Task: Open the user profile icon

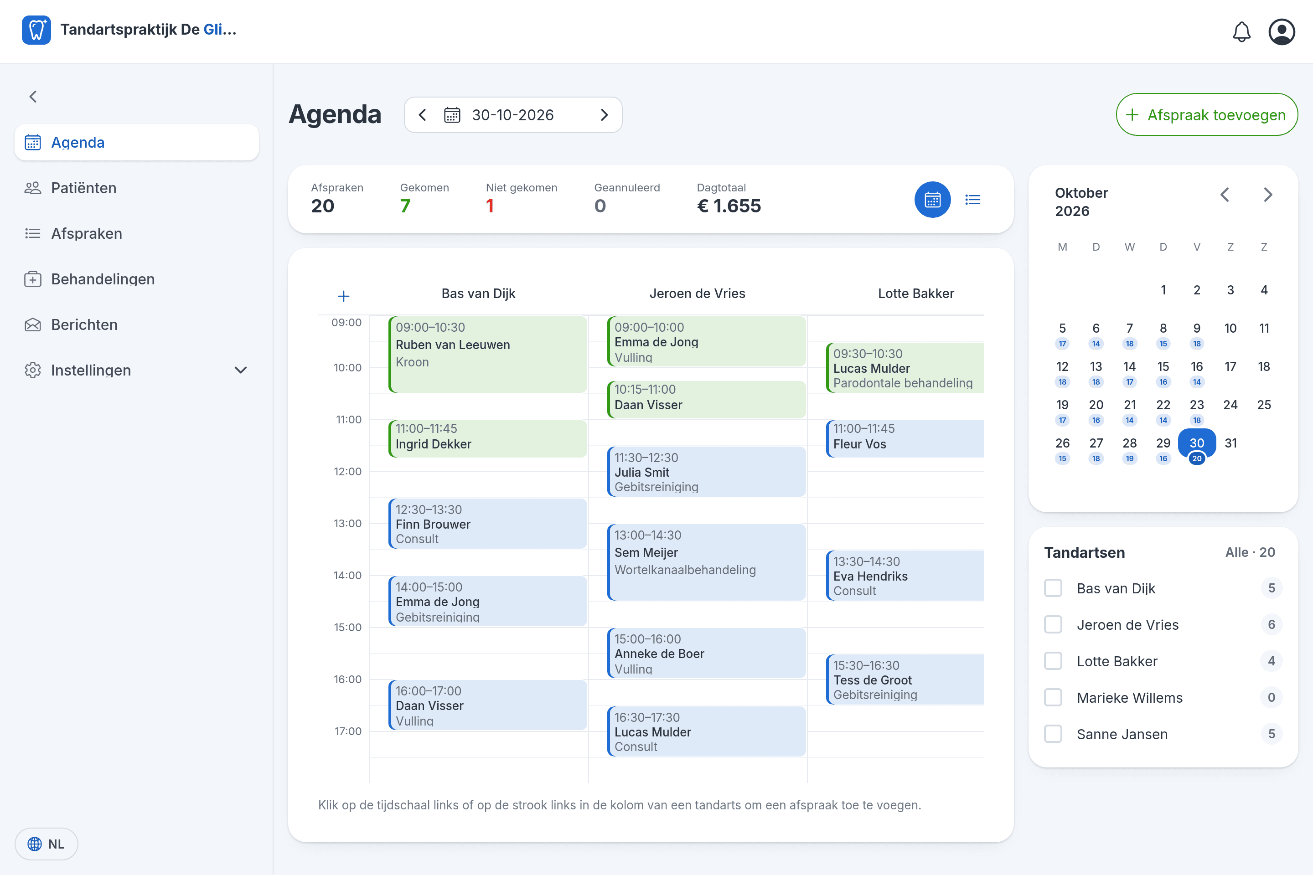Action: pos(1281,32)
